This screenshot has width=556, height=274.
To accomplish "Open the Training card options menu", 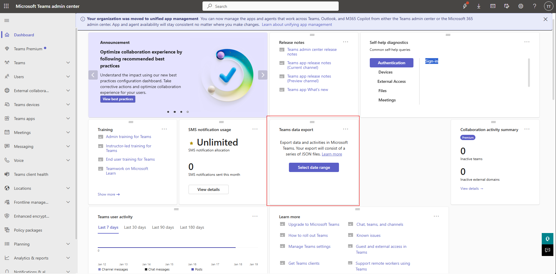I will (x=164, y=129).
